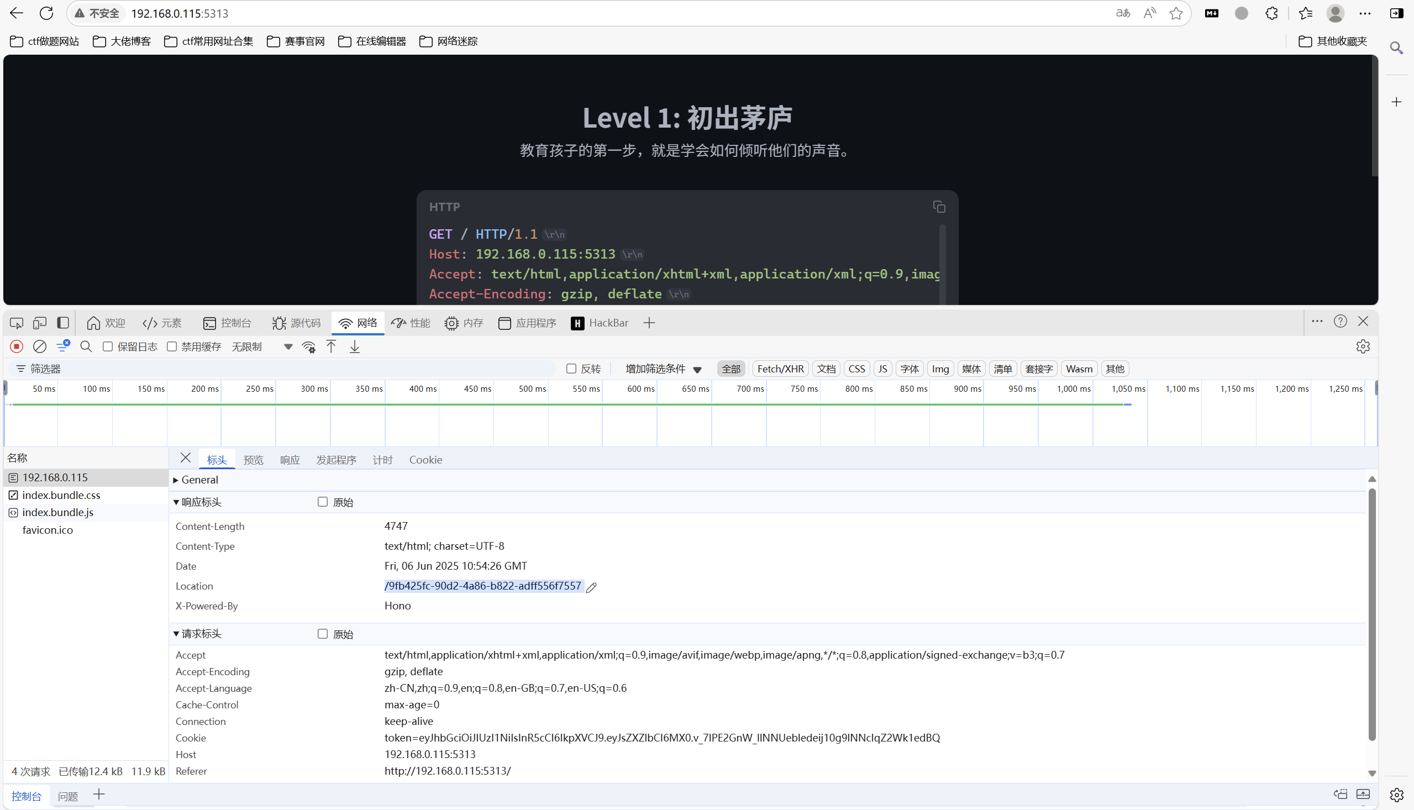Check 原始 for response headers
The image size is (1414, 810).
(x=323, y=502)
